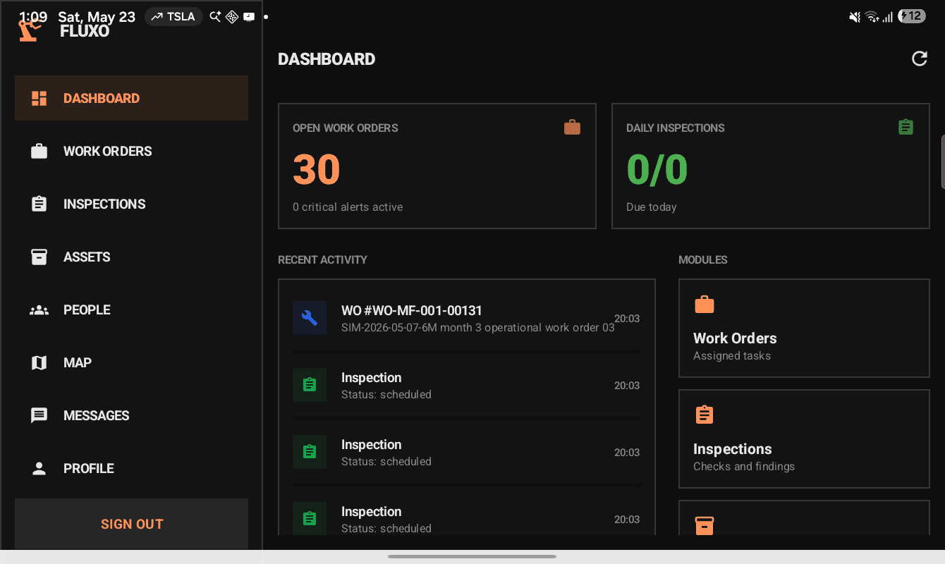Click the 20:03 time on the work order row
This screenshot has width=945, height=564.
[627, 319]
